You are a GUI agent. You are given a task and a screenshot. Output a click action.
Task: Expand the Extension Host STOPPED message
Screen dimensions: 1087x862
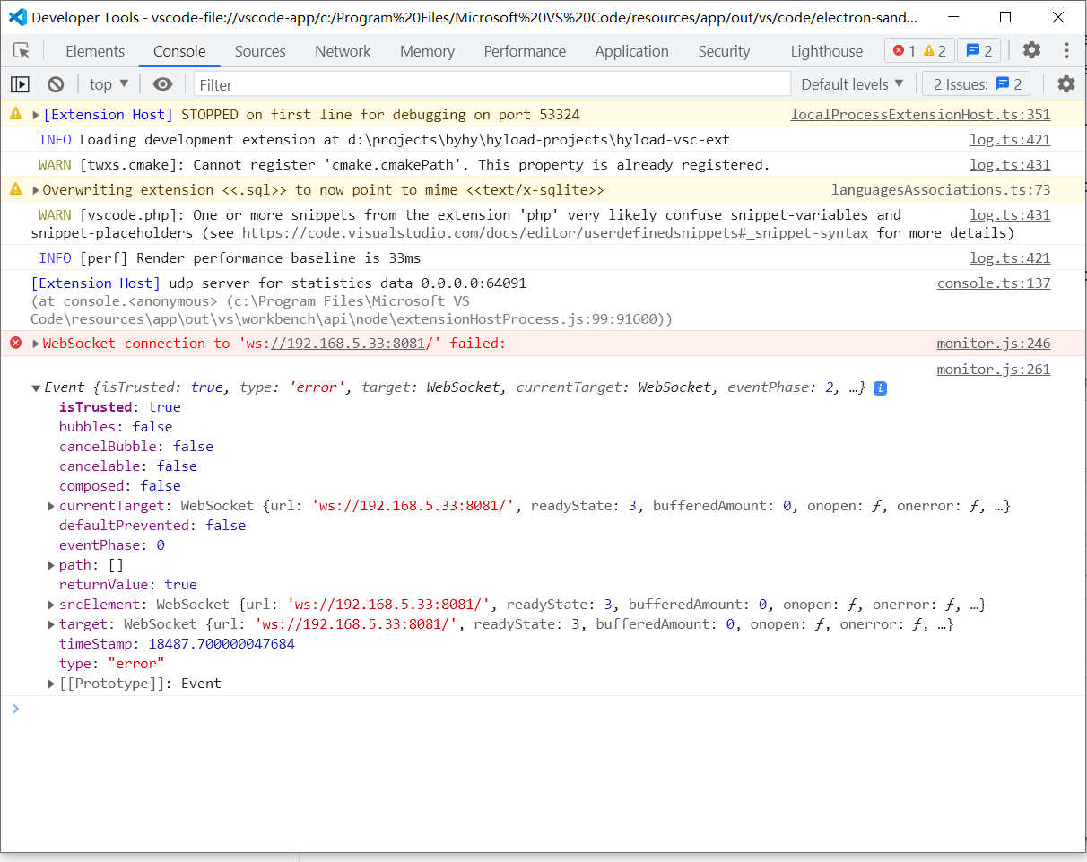click(36, 115)
